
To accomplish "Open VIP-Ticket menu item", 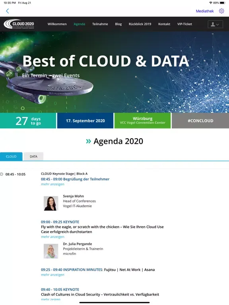I will tap(184, 24).
